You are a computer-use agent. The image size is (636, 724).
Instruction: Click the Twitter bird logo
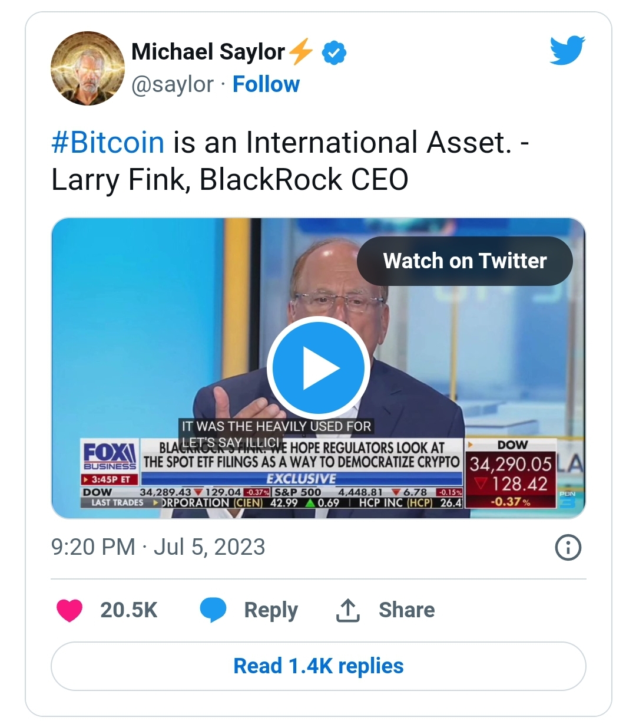point(567,50)
